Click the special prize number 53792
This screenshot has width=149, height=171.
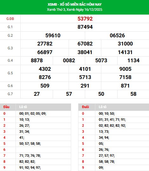(x=85, y=19)
